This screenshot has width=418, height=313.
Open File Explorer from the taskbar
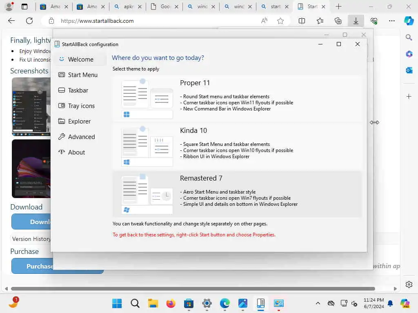(153, 303)
